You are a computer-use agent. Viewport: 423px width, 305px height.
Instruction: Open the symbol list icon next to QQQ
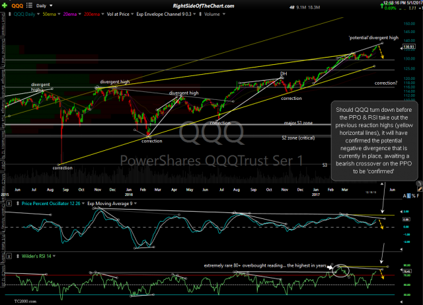pyautogui.click(x=29, y=5)
